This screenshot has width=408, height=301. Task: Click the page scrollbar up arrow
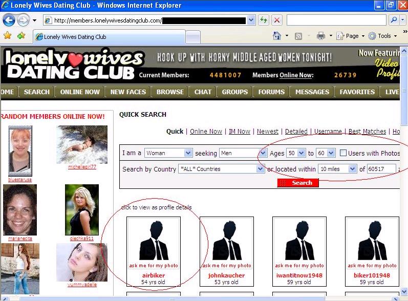pos(404,51)
